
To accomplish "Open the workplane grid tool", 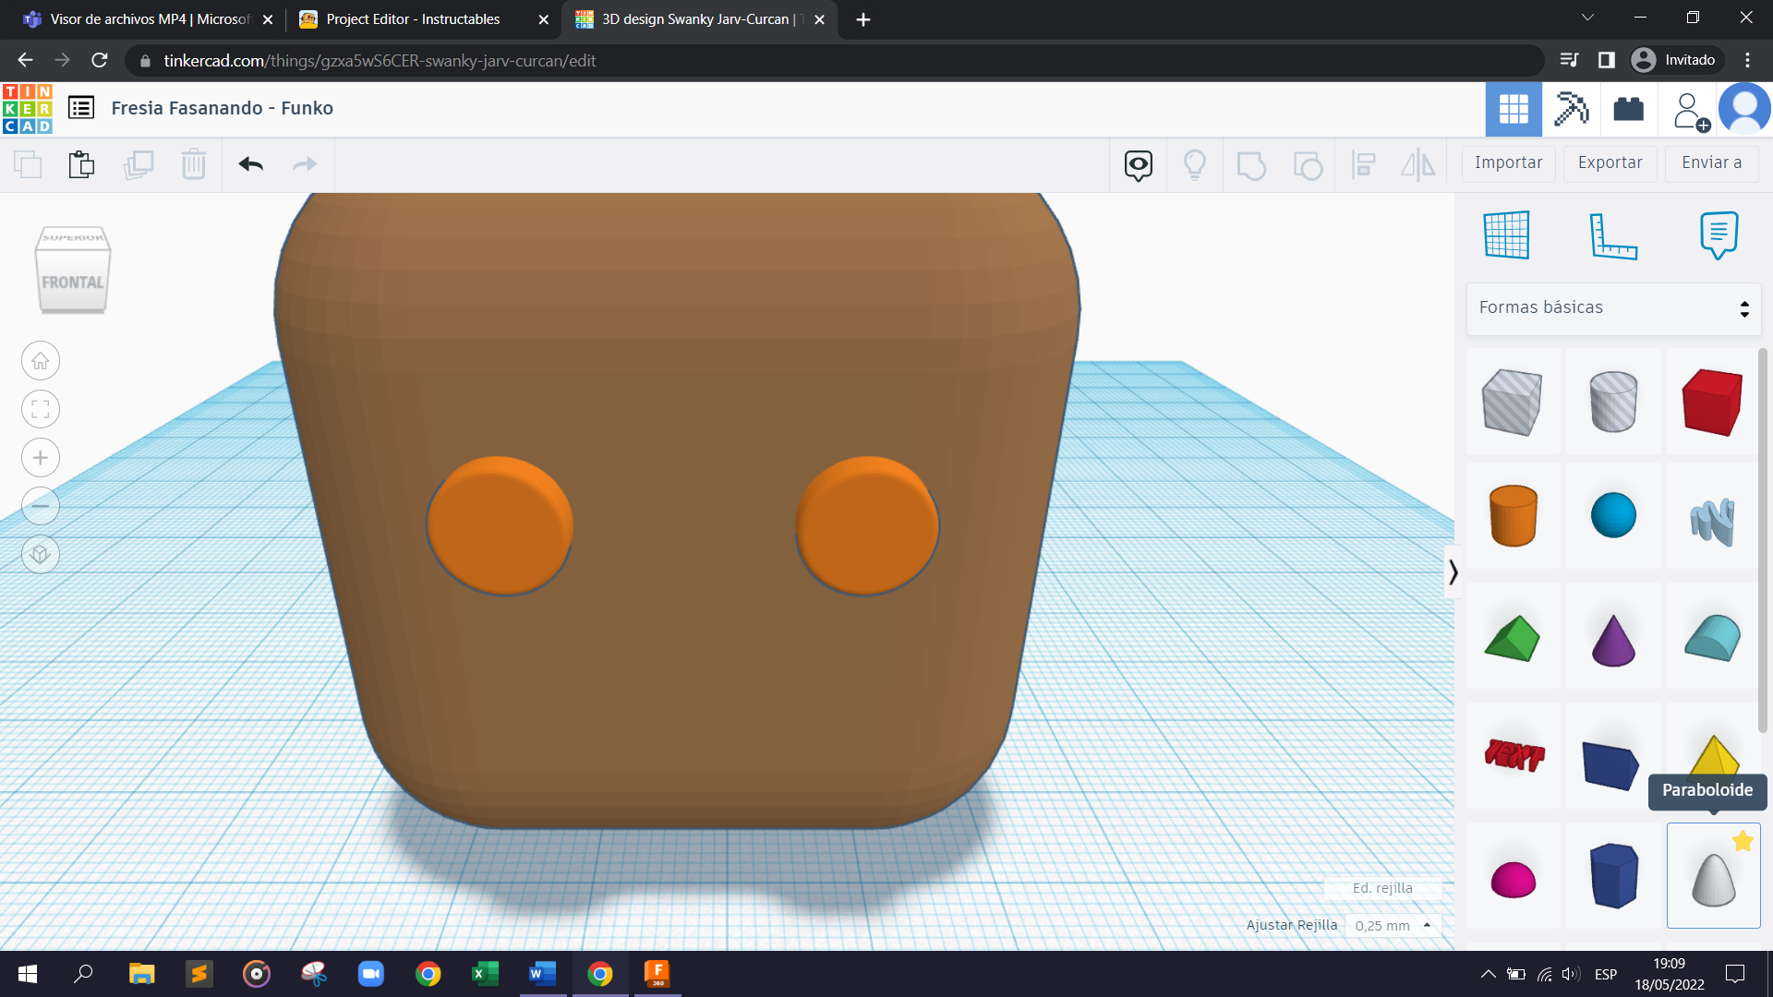I will [x=1507, y=234].
